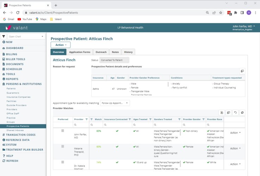
Task: Click the filter icon on Provider column header
Action: pyautogui.click(x=87, y=119)
